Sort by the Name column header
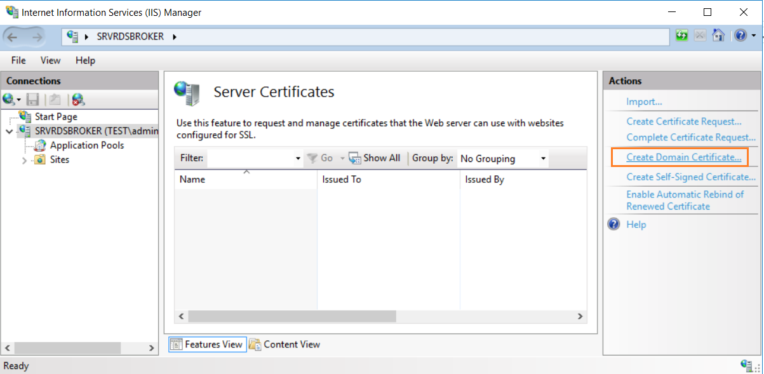 point(246,180)
